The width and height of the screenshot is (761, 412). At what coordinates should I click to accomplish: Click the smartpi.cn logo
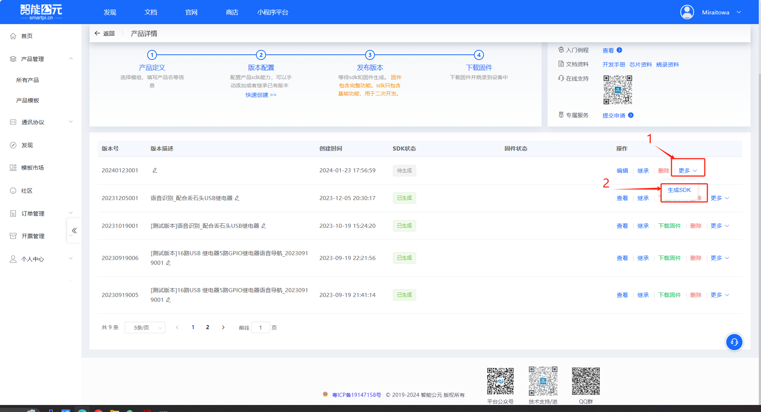click(x=41, y=12)
